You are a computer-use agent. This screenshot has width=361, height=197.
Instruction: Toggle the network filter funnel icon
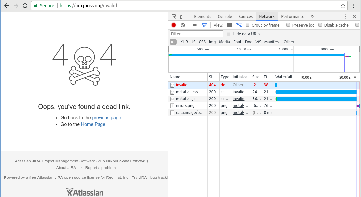(204, 25)
